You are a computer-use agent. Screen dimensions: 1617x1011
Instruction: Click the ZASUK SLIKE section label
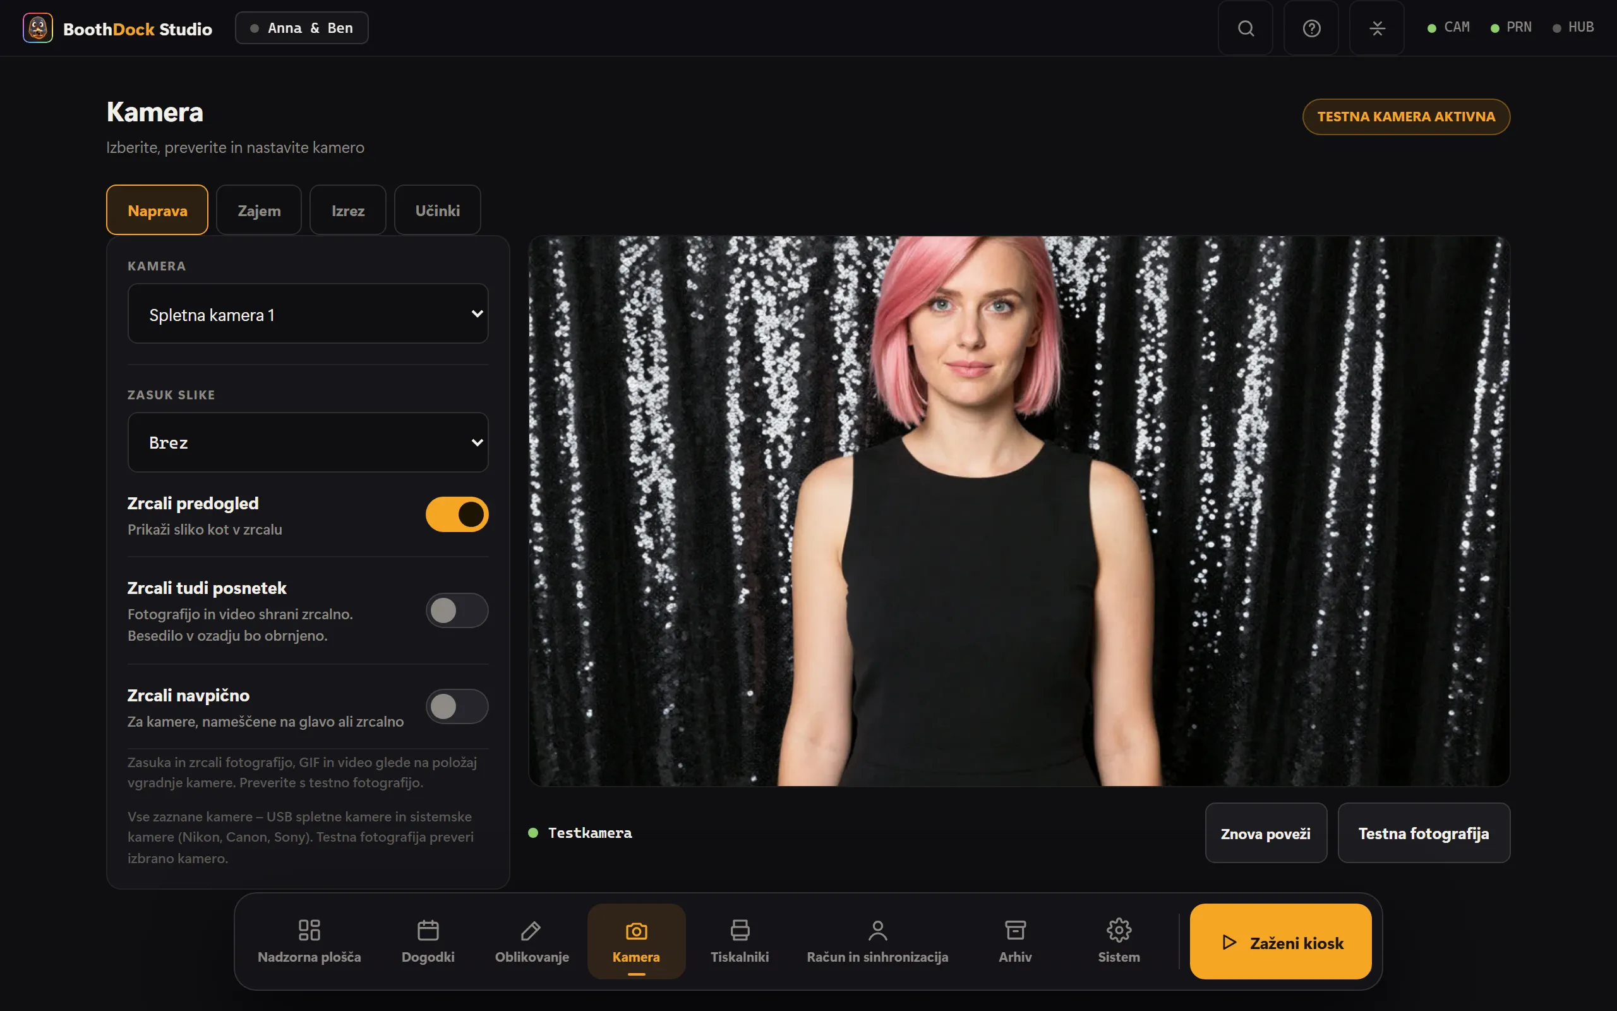coord(171,394)
